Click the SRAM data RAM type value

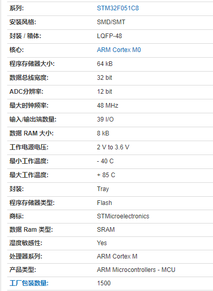click(106, 230)
